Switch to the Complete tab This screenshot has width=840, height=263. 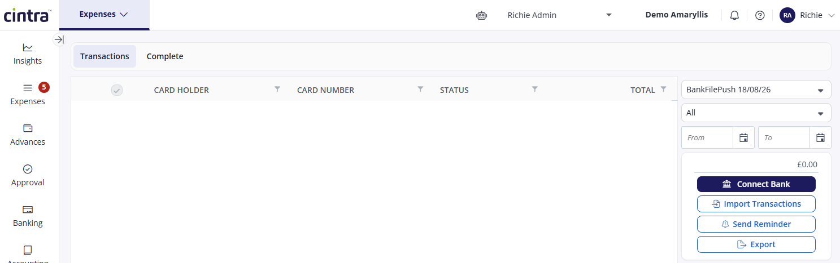pyautogui.click(x=165, y=56)
